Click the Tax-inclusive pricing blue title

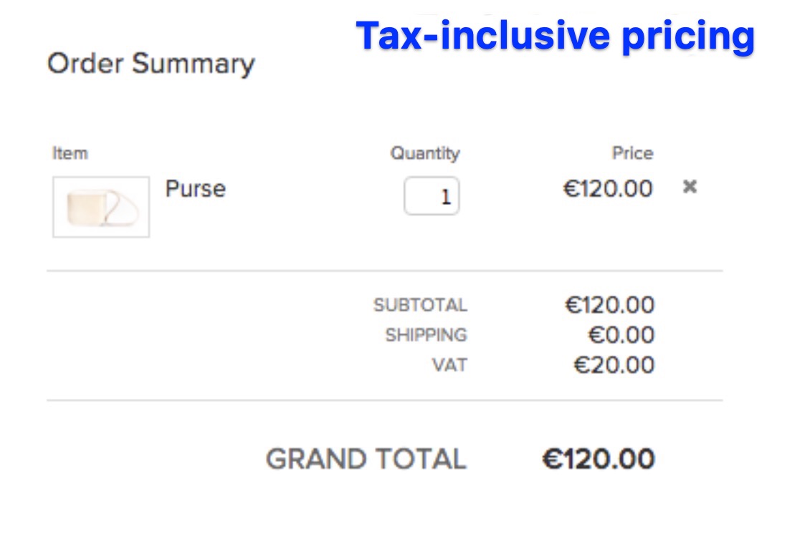[555, 35]
